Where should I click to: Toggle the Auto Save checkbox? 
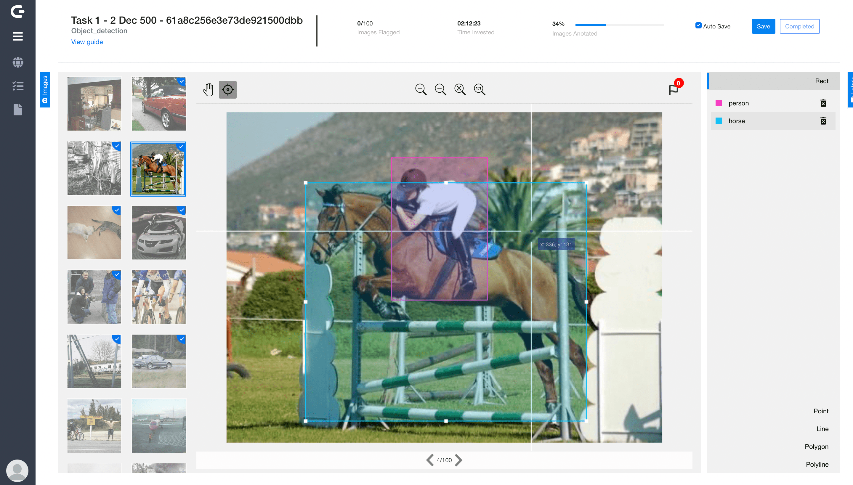pos(698,26)
